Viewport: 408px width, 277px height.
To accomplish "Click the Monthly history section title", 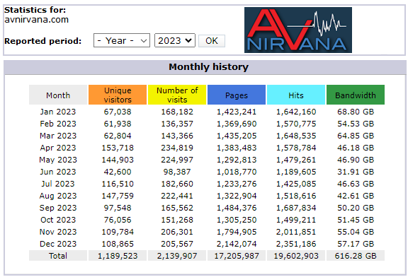I will 208,67.
